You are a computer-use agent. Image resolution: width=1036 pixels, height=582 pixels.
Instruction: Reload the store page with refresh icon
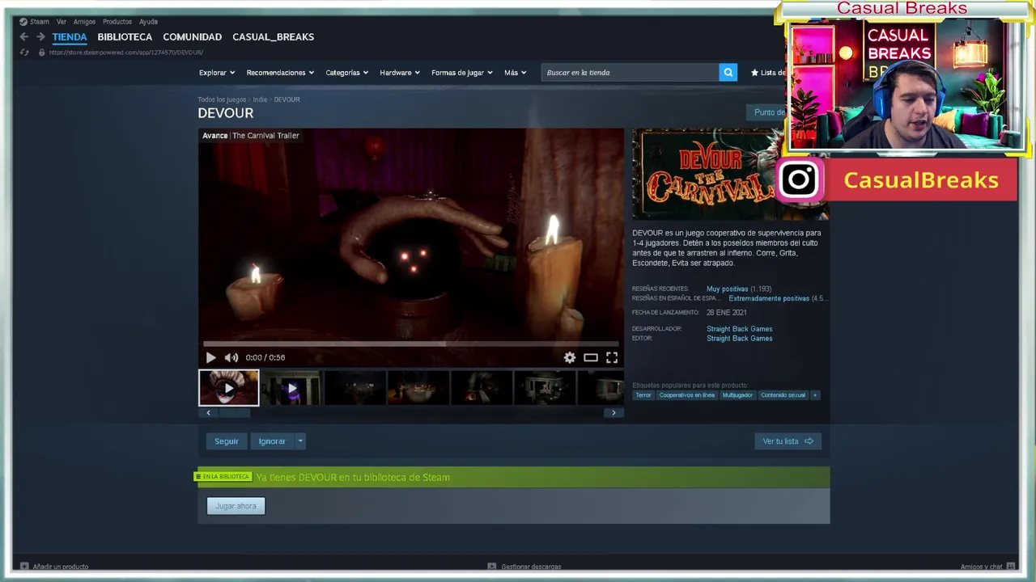click(x=24, y=53)
